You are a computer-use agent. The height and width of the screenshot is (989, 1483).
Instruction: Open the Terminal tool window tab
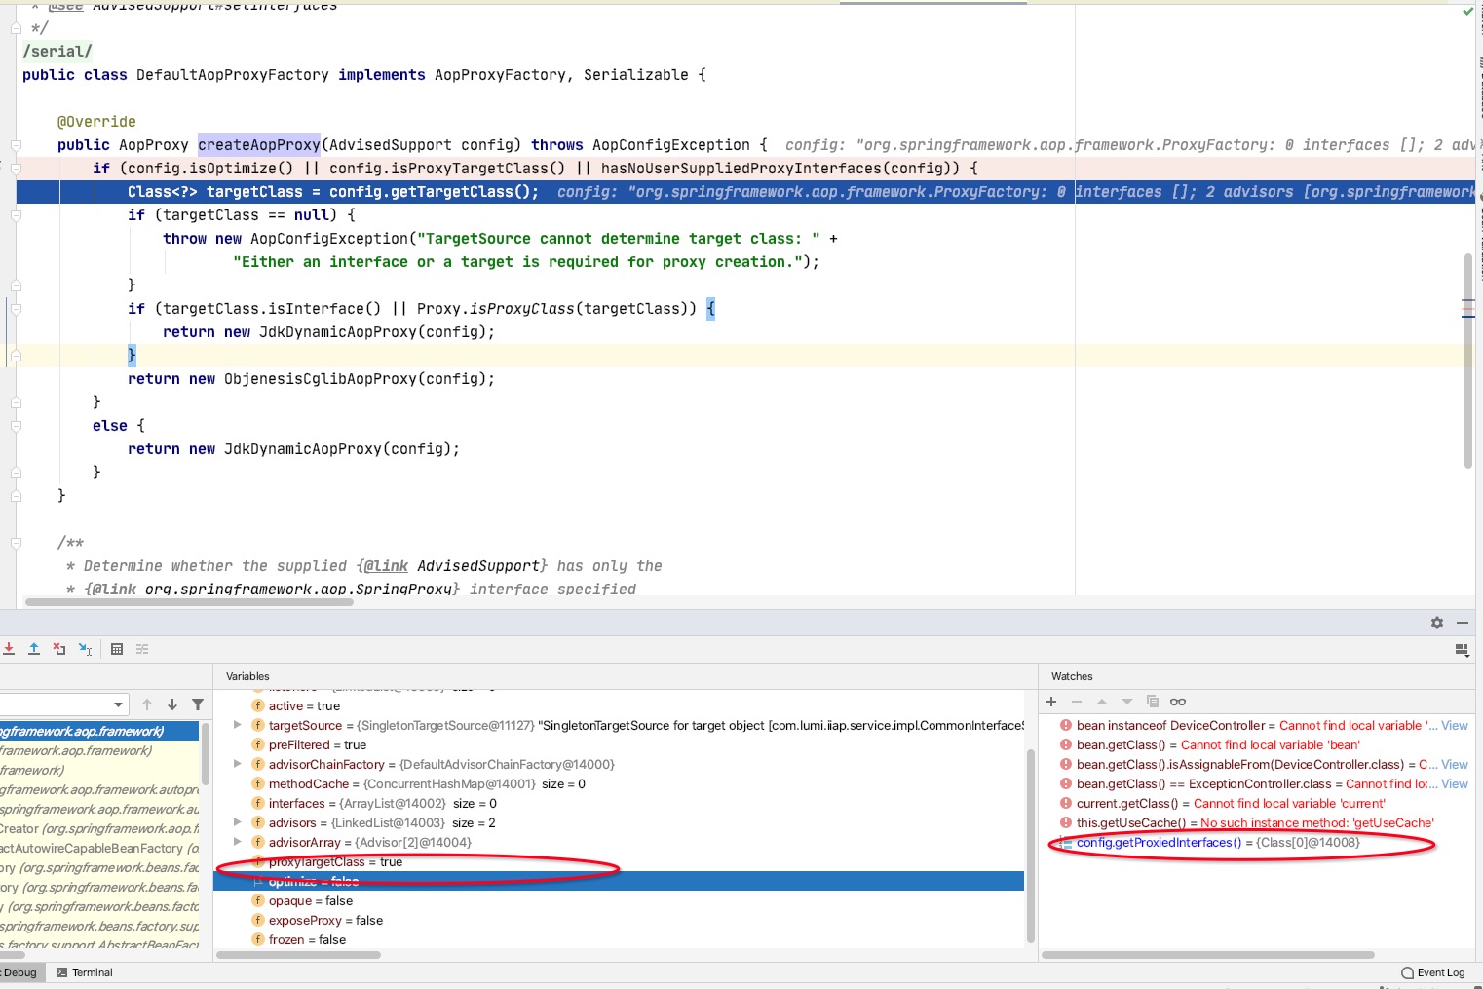point(85,972)
